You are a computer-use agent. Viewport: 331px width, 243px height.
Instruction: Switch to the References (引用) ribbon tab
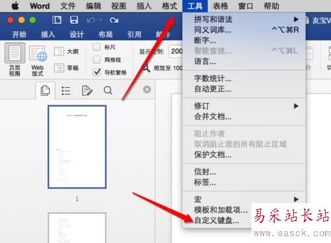tap(134, 34)
